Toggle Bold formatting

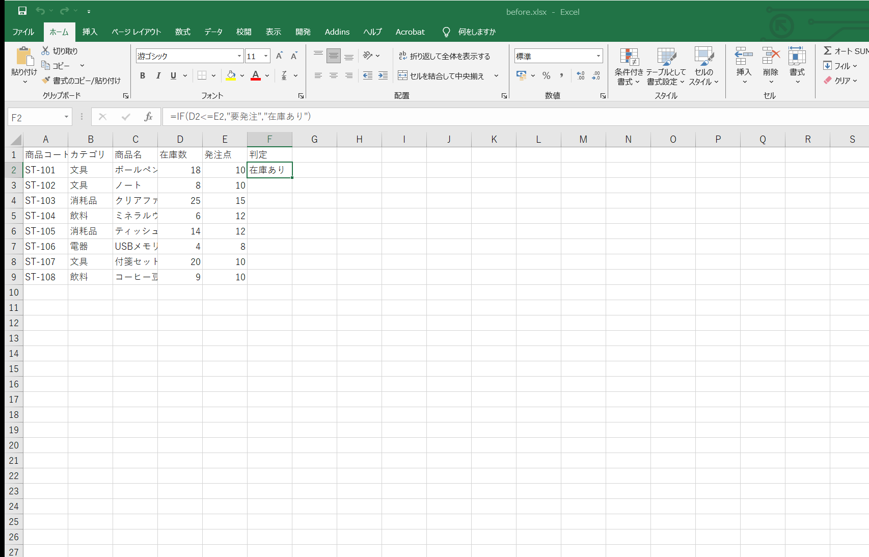click(x=143, y=75)
